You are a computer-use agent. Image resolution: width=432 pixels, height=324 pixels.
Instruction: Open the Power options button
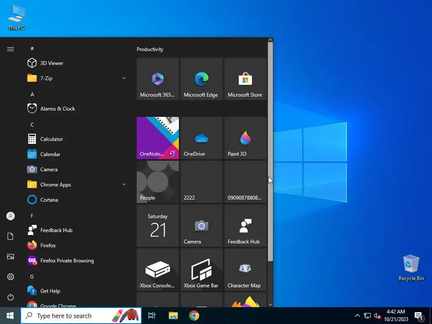[x=11, y=297]
